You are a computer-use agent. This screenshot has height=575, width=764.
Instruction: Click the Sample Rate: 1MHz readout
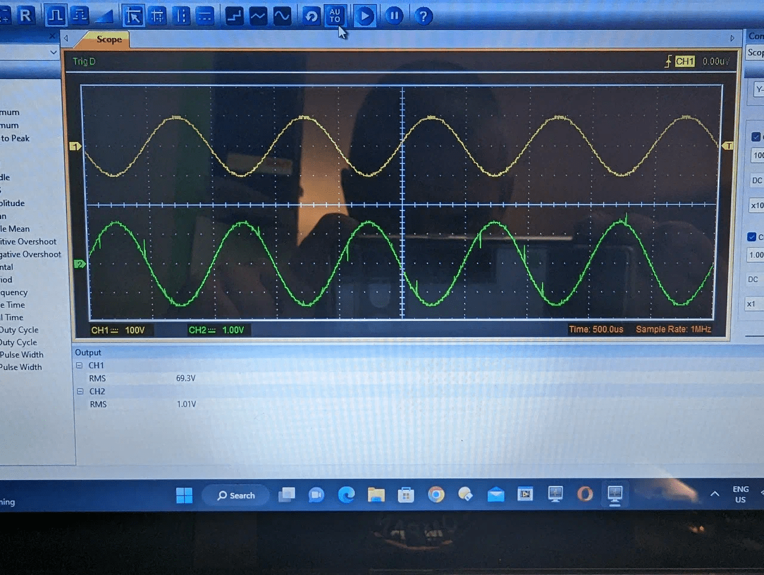point(673,329)
